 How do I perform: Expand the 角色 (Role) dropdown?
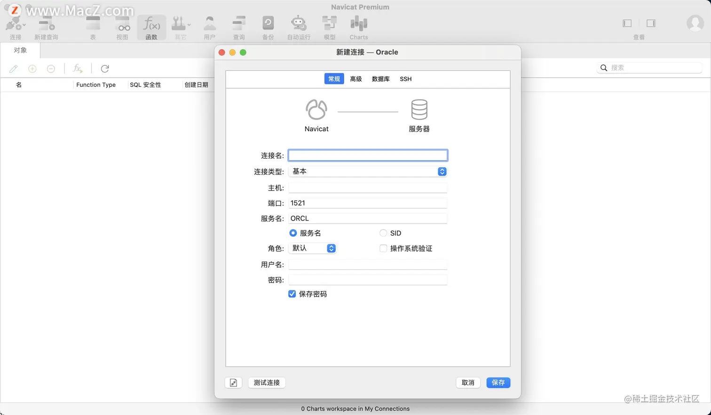click(x=332, y=248)
